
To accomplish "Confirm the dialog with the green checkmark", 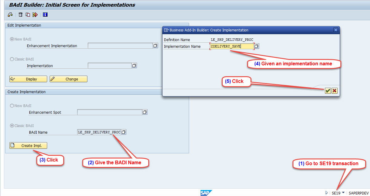I will 328,90.
